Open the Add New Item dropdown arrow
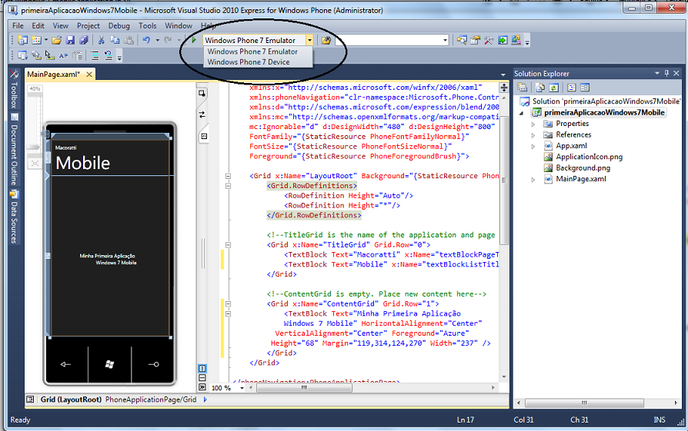Screen dimensions: 688x431 pos(46,40)
